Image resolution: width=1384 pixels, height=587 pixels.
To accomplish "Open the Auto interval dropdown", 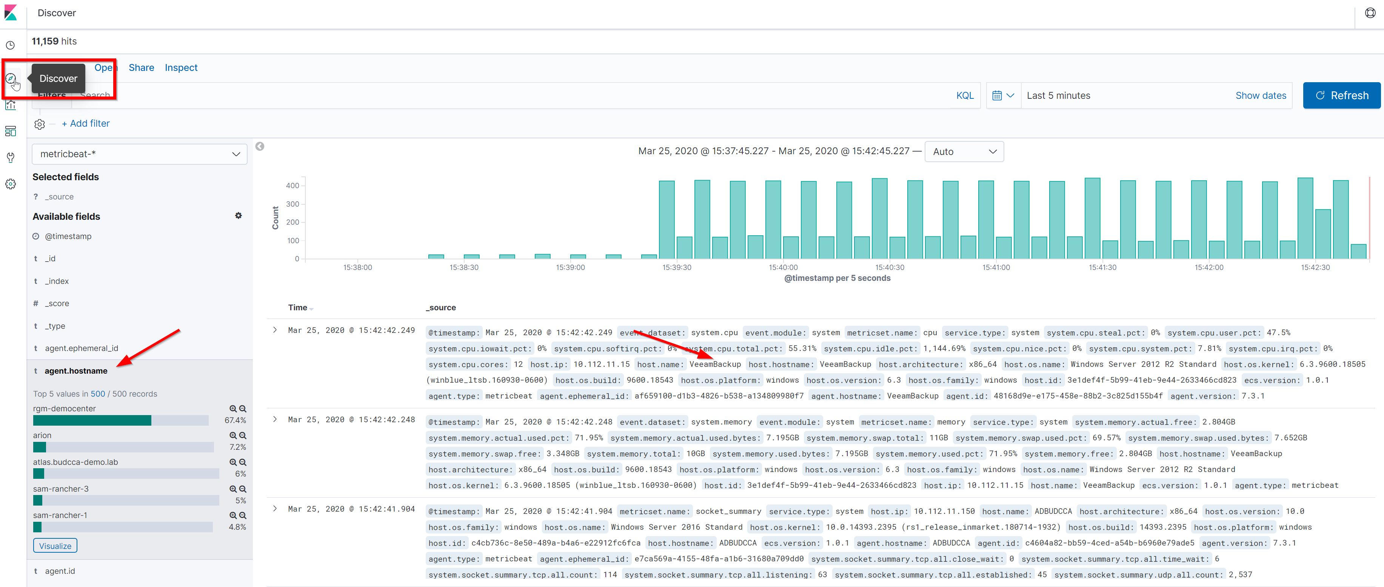I will 964,152.
